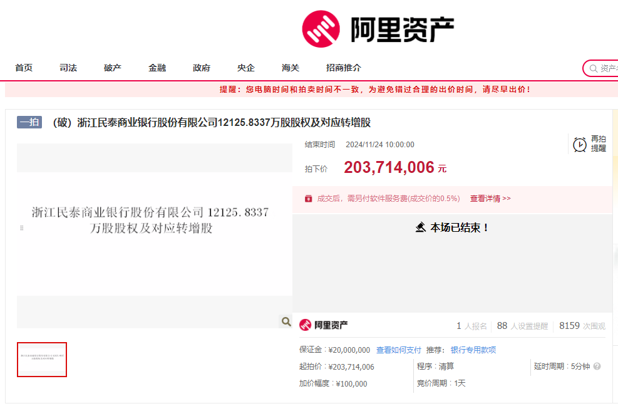Open the 破产 navigation item
This screenshot has width=618, height=411.
click(x=113, y=68)
